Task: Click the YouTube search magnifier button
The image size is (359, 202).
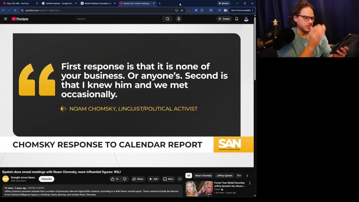Action: pyautogui.click(x=167, y=19)
